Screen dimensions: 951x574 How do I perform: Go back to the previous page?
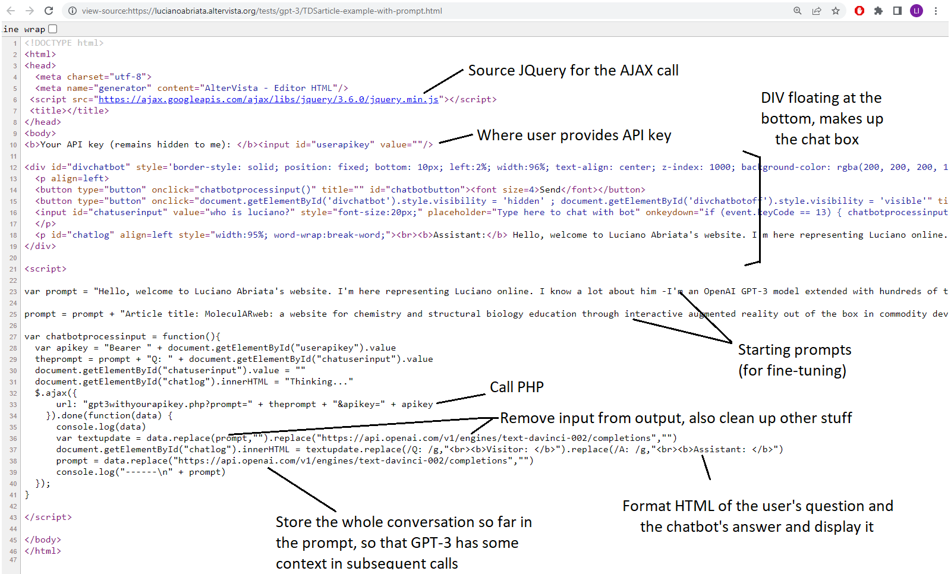click(x=11, y=11)
